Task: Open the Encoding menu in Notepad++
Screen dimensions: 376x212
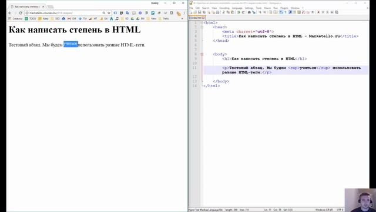Action: (224, 8)
